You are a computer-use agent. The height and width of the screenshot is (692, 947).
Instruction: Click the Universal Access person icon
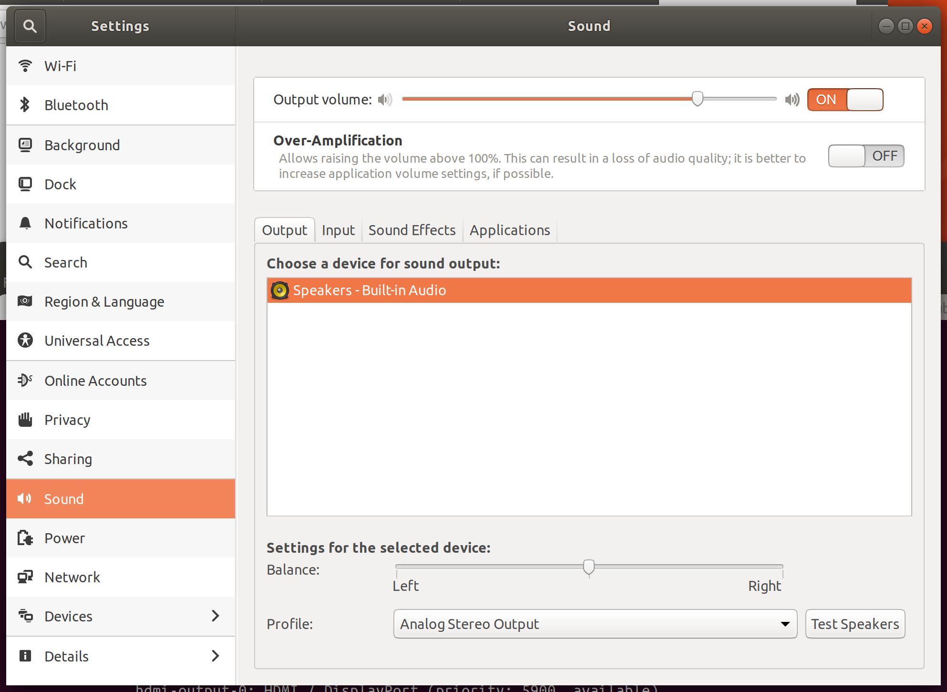point(25,341)
